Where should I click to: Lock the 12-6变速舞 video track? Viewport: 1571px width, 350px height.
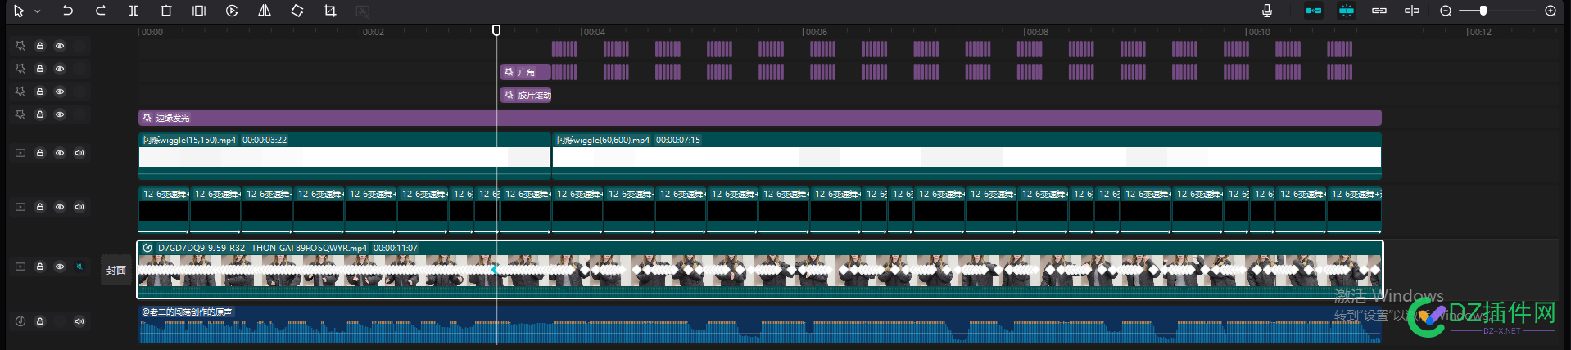coord(39,207)
